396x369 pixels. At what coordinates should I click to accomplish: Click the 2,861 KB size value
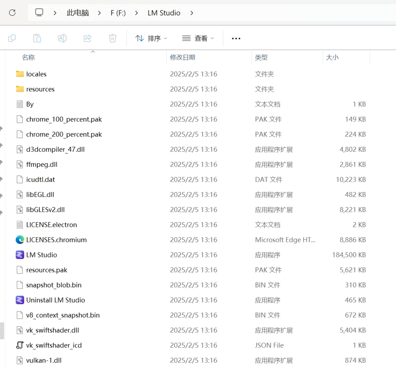click(x=353, y=164)
